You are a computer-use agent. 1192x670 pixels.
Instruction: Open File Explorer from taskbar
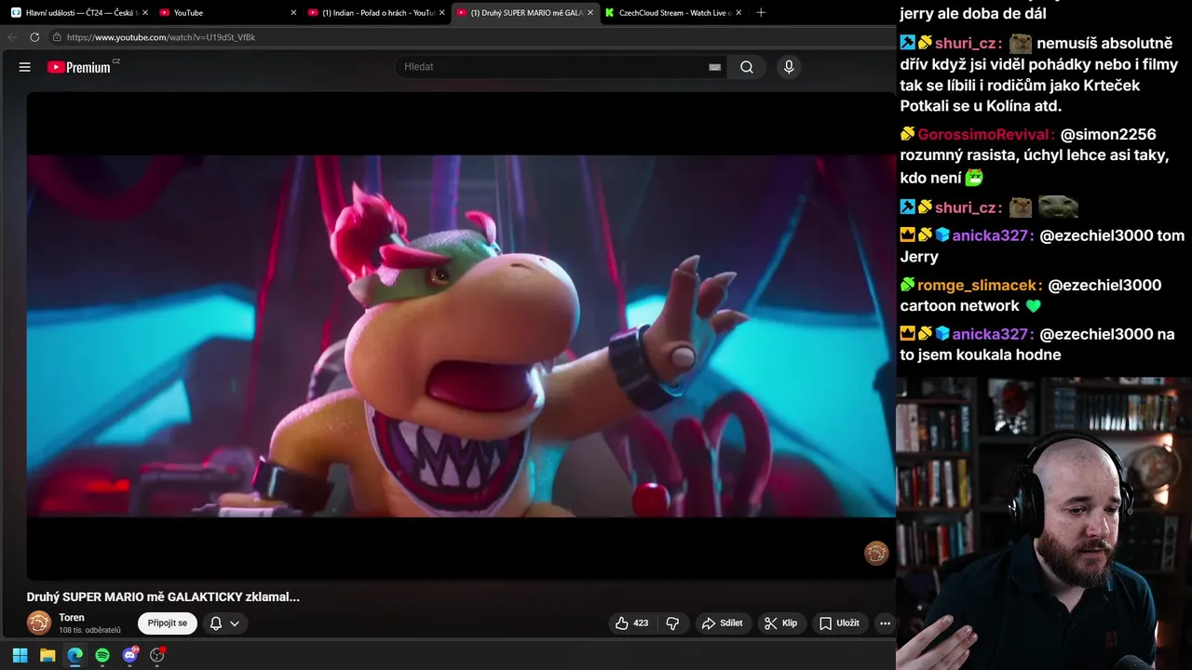(47, 655)
